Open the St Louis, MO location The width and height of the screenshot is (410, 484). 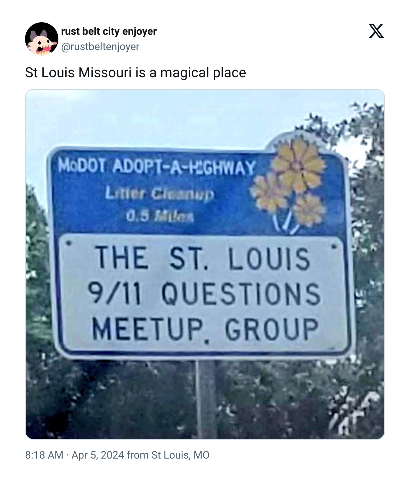click(x=180, y=455)
